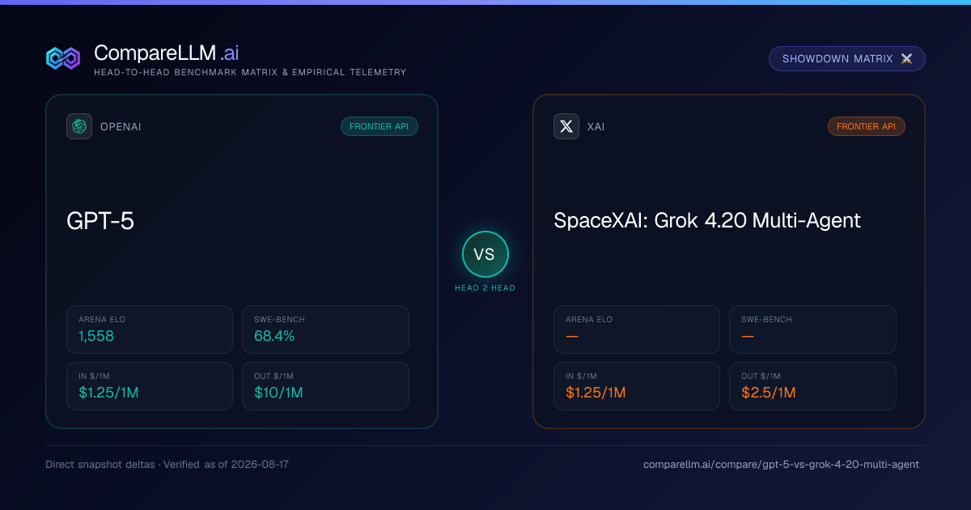The height and width of the screenshot is (510, 971).
Task: Select the SpaceXAI Grok 4.20 Multi-Agent title
Action: (707, 220)
